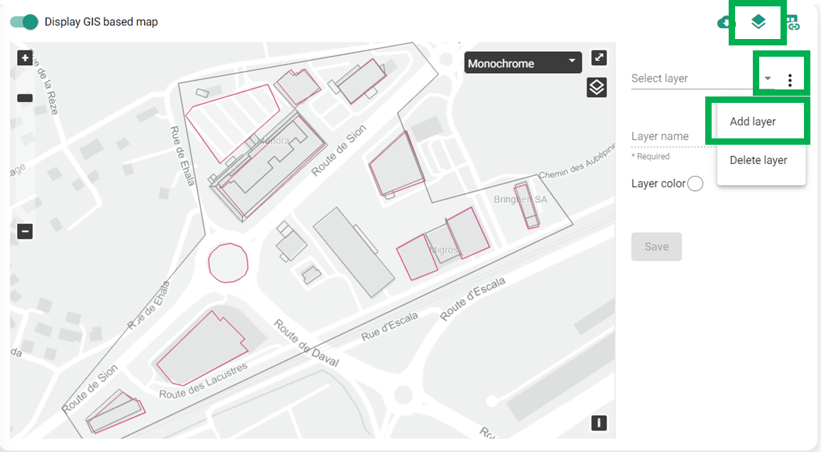
Task: Click the building link icon in the header
Action: (x=793, y=22)
